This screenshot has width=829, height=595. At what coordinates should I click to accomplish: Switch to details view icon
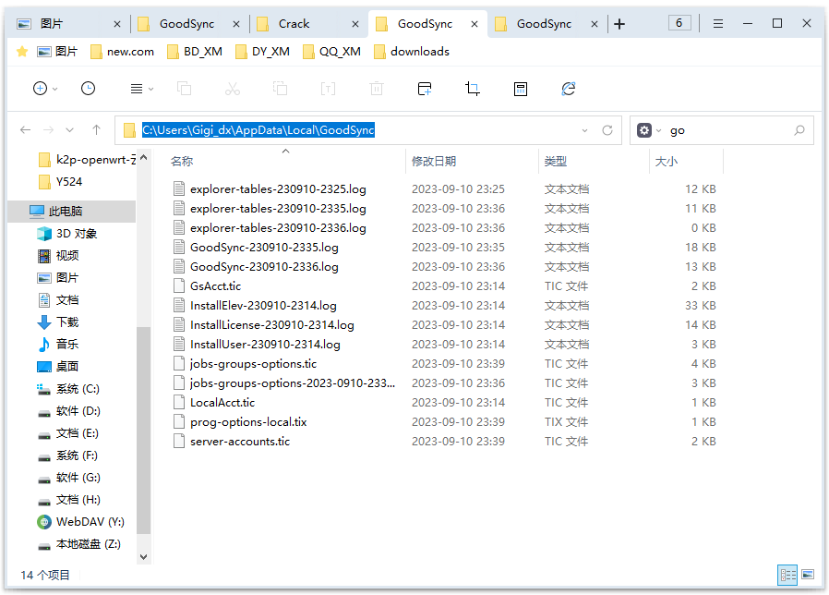[787, 575]
